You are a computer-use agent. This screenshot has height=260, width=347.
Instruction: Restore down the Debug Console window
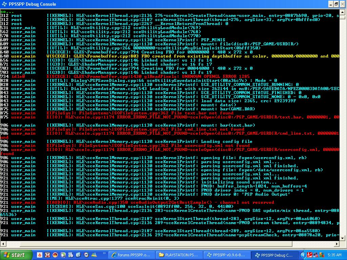tap(336, 4)
